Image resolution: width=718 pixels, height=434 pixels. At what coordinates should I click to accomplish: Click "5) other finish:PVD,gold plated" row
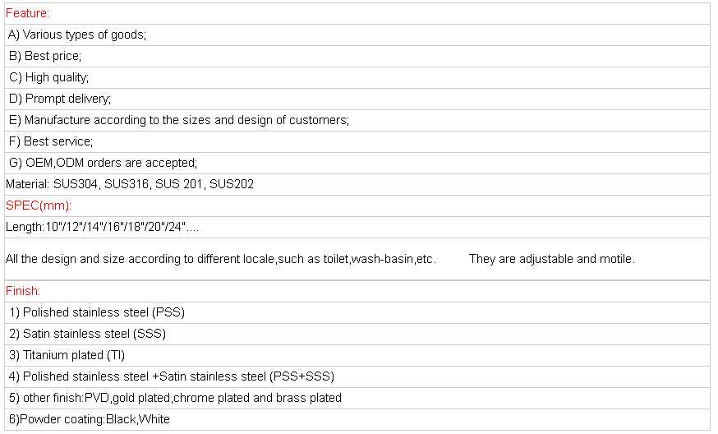(x=175, y=398)
